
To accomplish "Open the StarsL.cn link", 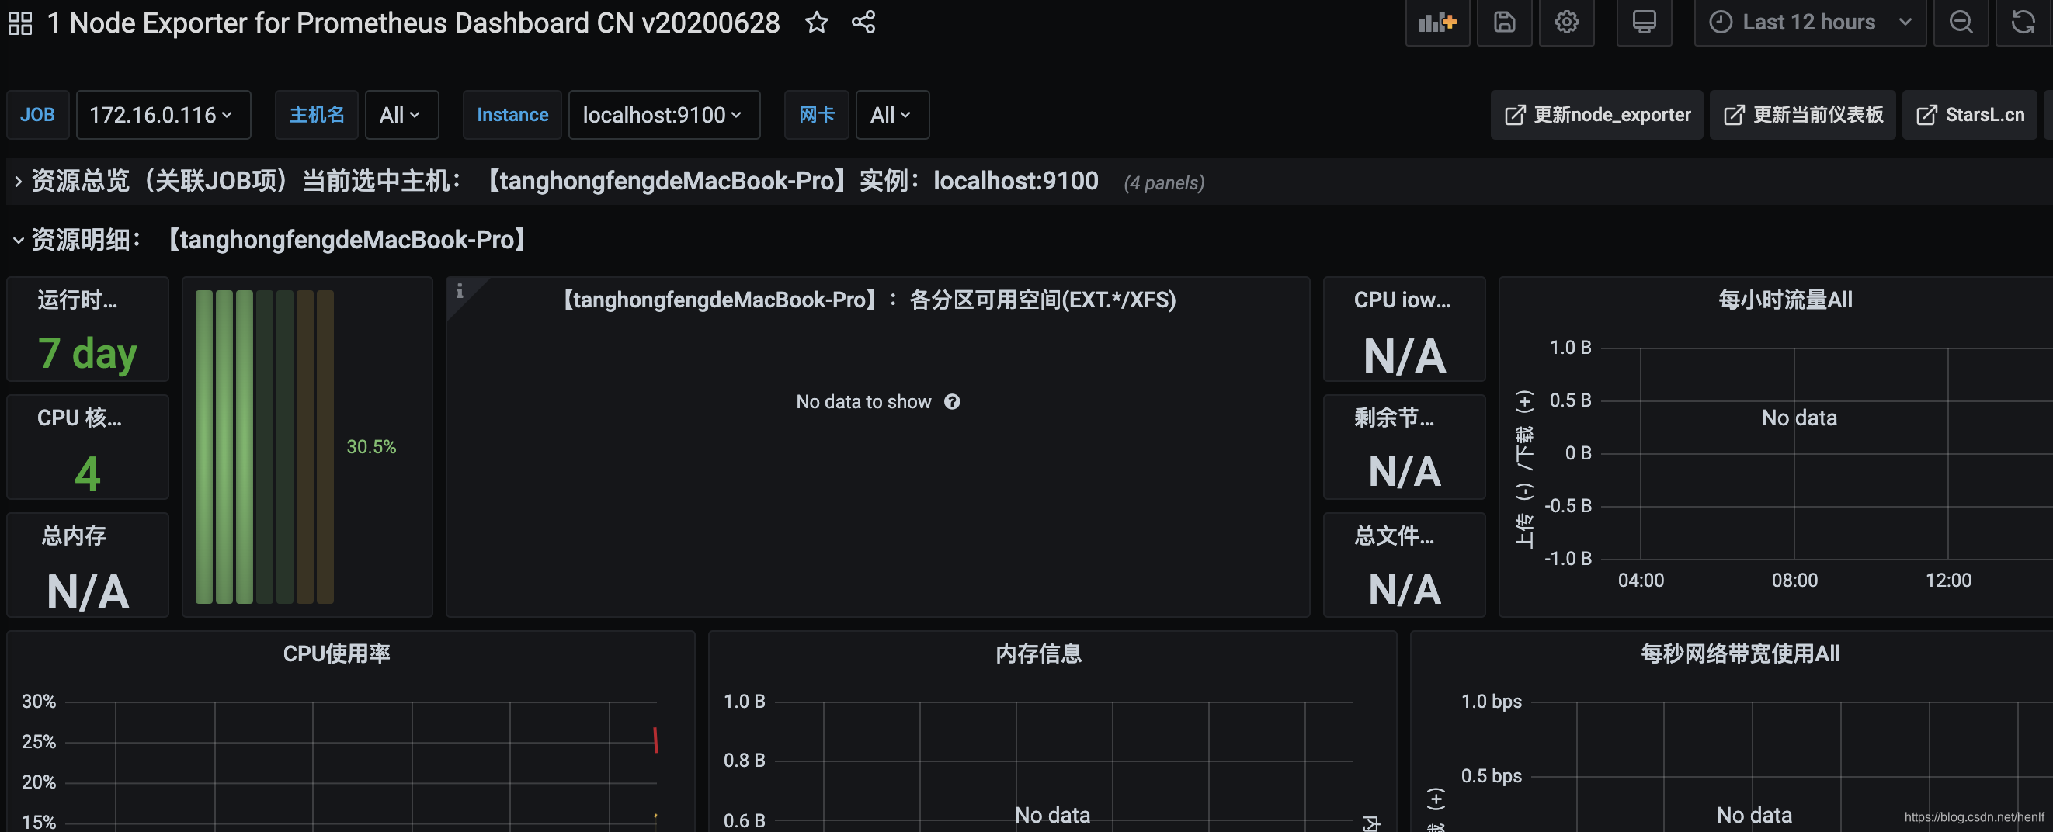I will click(1969, 115).
